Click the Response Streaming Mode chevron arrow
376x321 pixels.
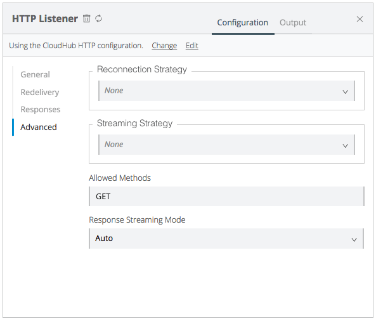point(354,240)
